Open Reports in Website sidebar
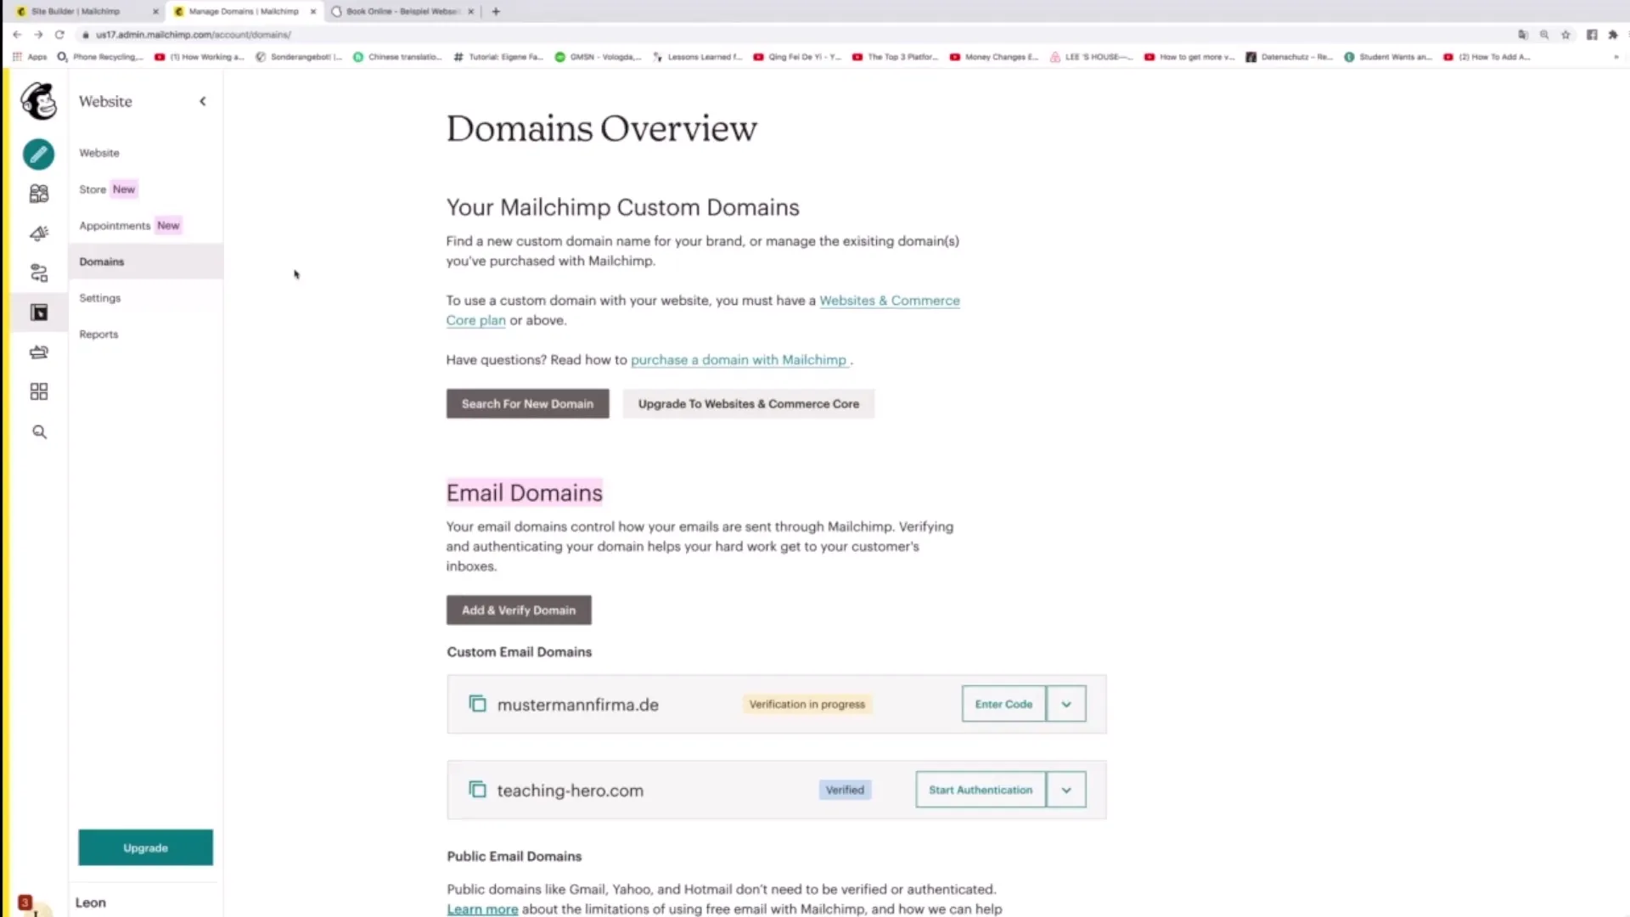Image resolution: width=1630 pixels, height=917 pixels. [x=98, y=335]
